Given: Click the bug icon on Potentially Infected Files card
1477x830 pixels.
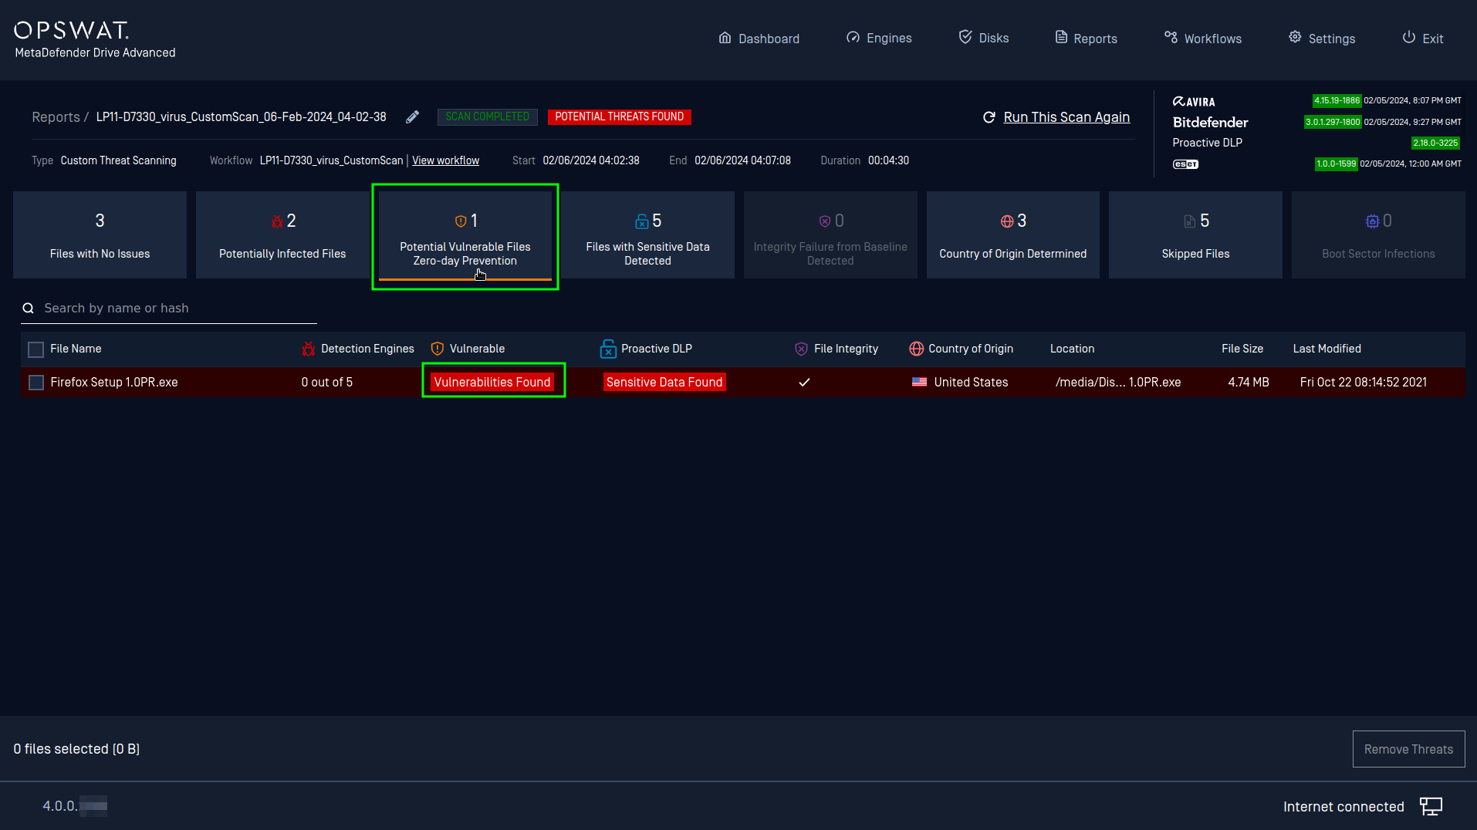Looking at the screenshot, I should (x=277, y=221).
